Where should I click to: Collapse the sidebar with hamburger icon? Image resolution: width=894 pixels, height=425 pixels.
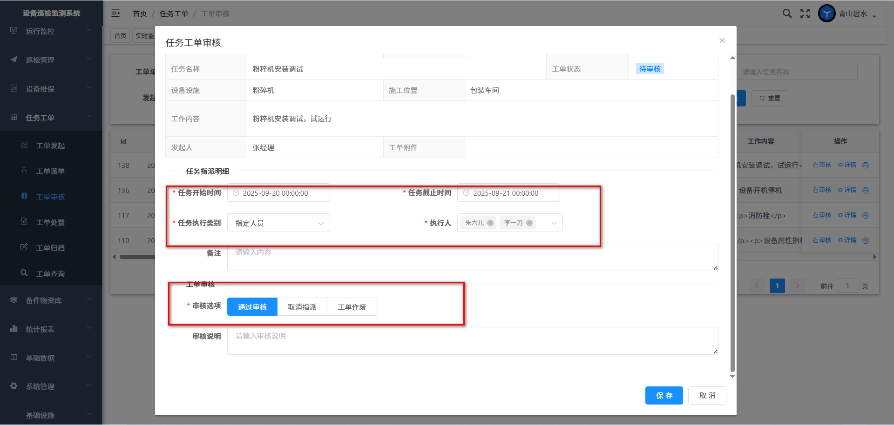coord(115,13)
